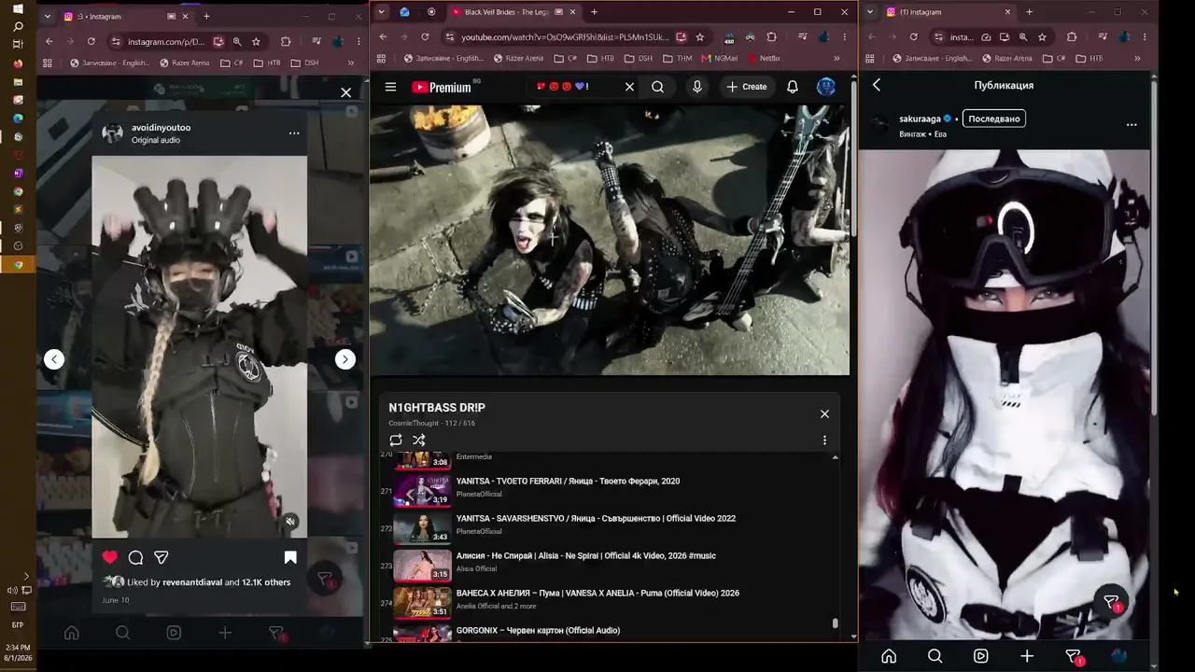Open Chrome's three-dot menu in the YouTube window
1195x672 pixels.
tap(844, 36)
